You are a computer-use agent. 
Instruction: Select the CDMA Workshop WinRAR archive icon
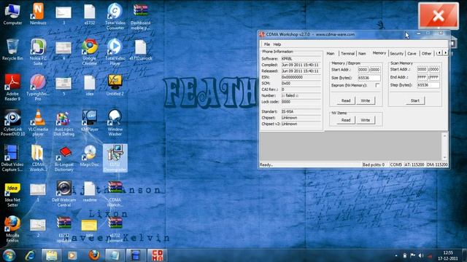[115, 194]
